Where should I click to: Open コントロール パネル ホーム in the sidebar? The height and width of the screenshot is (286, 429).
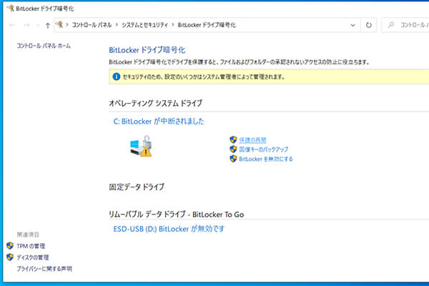pyautogui.click(x=44, y=46)
